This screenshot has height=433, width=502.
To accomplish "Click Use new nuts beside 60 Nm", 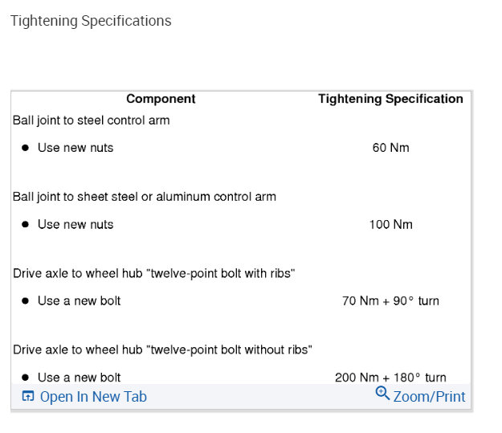I will (76, 148).
